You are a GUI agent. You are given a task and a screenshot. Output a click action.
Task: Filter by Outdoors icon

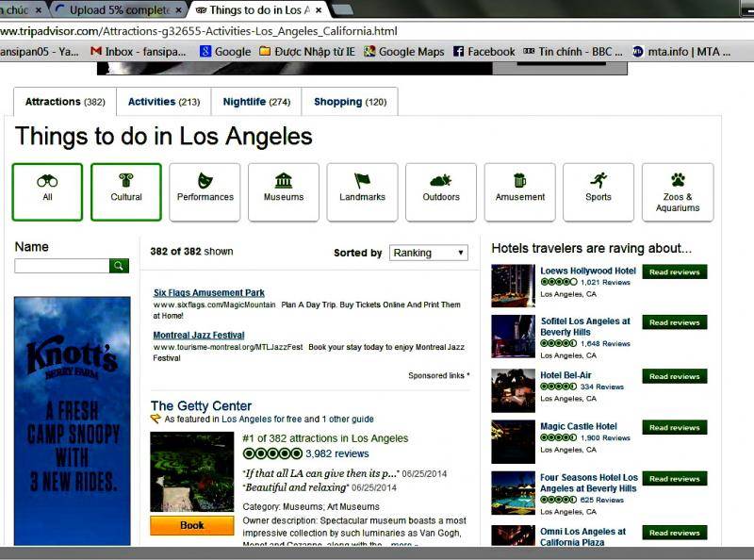pos(441,192)
